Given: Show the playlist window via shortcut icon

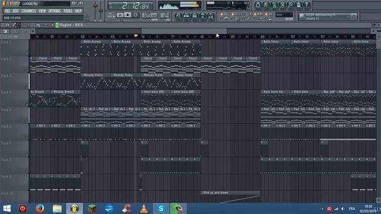Looking at the screenshot, I should click(x=178, y=16).
